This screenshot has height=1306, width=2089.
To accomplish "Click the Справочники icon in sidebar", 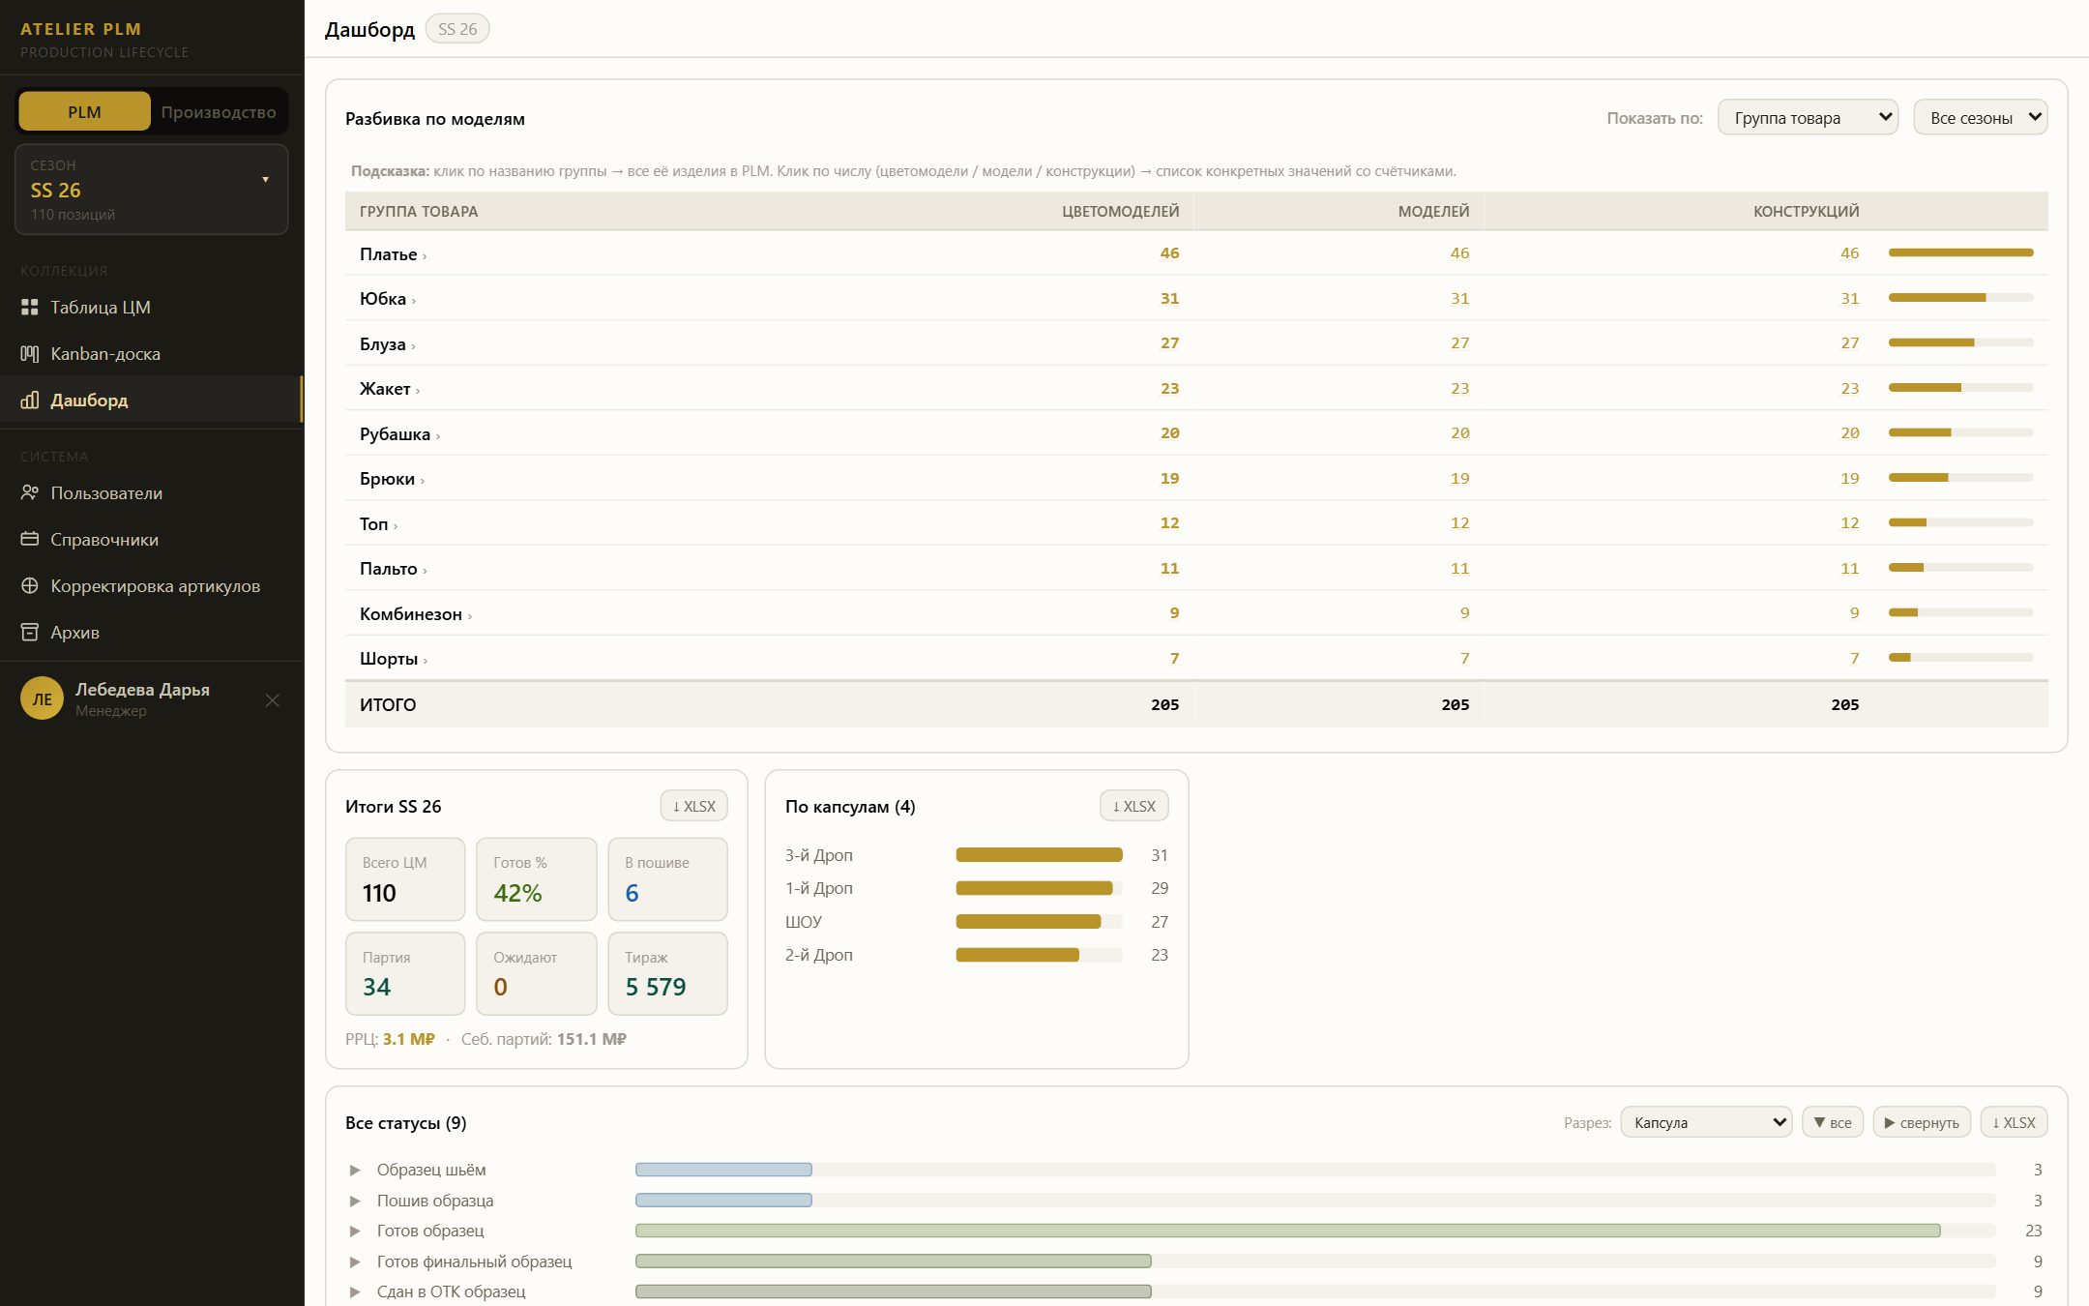I will click(30, 540).
